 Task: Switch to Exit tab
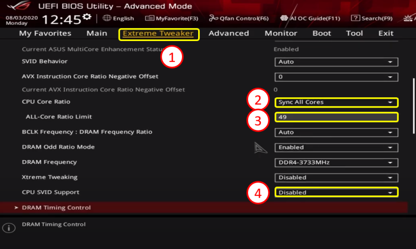coord(386,33)
